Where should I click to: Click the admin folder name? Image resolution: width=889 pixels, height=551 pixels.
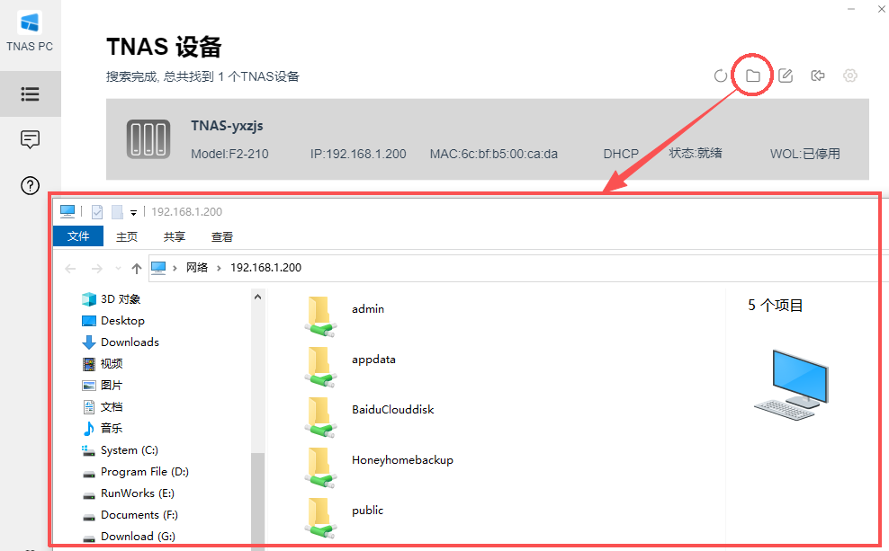(368, 308)
